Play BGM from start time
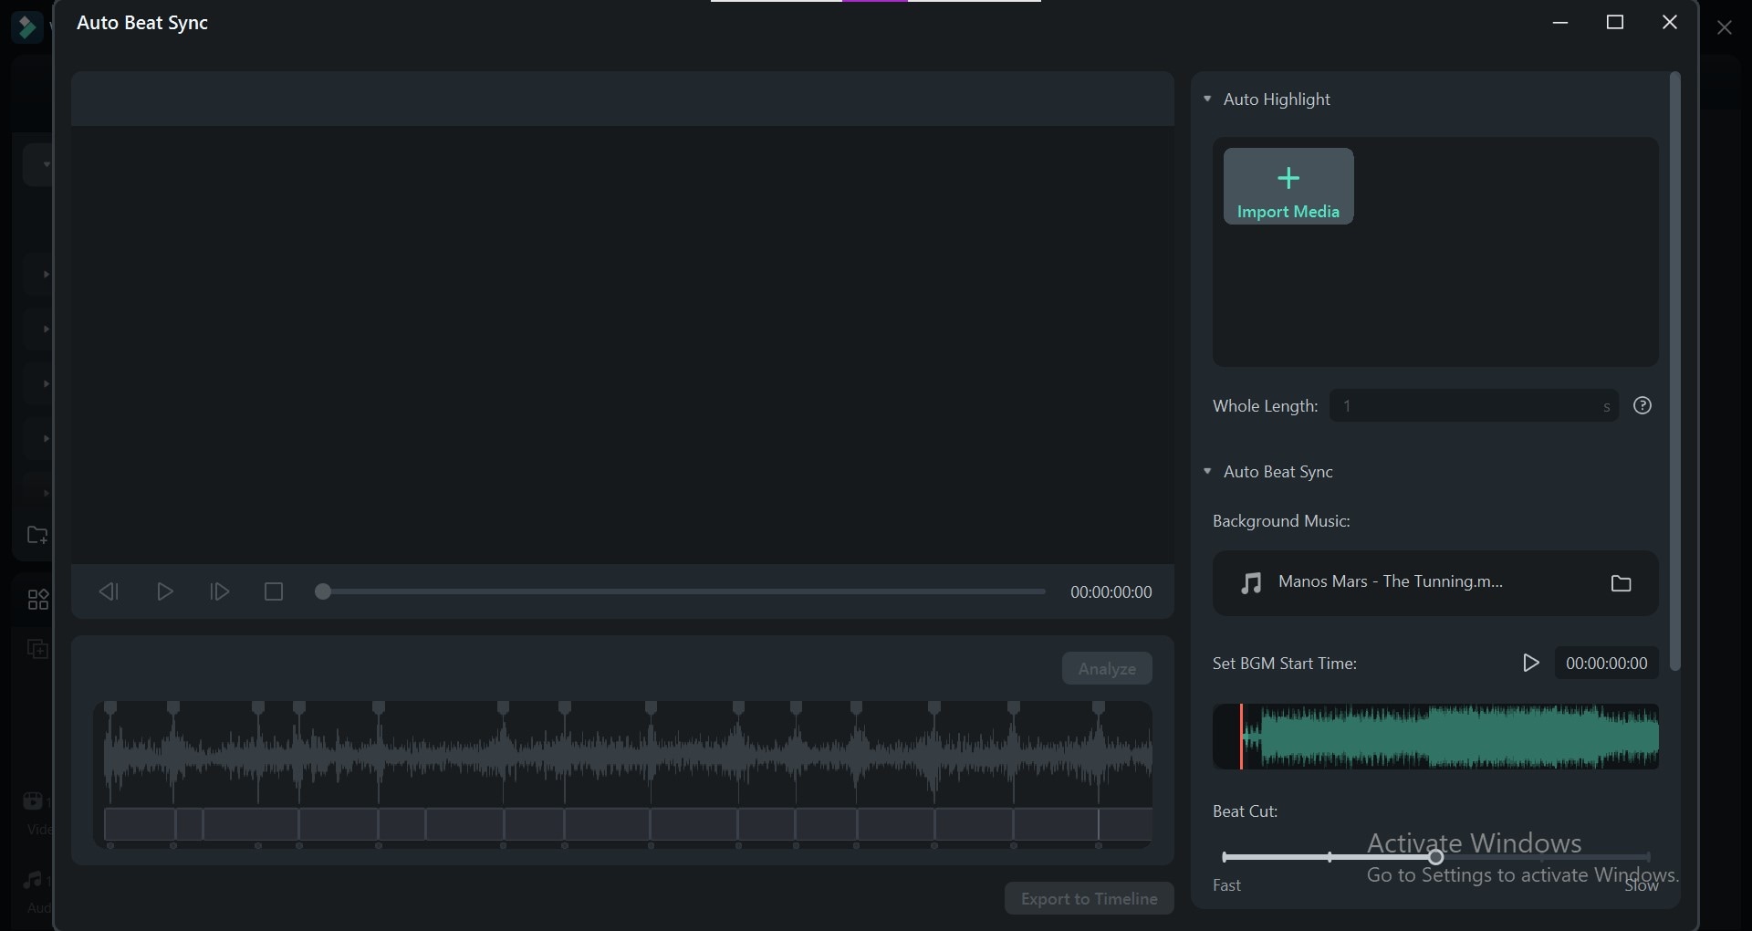The width and height of the screenshot is (1752, 931). [x=1531, y=663]
